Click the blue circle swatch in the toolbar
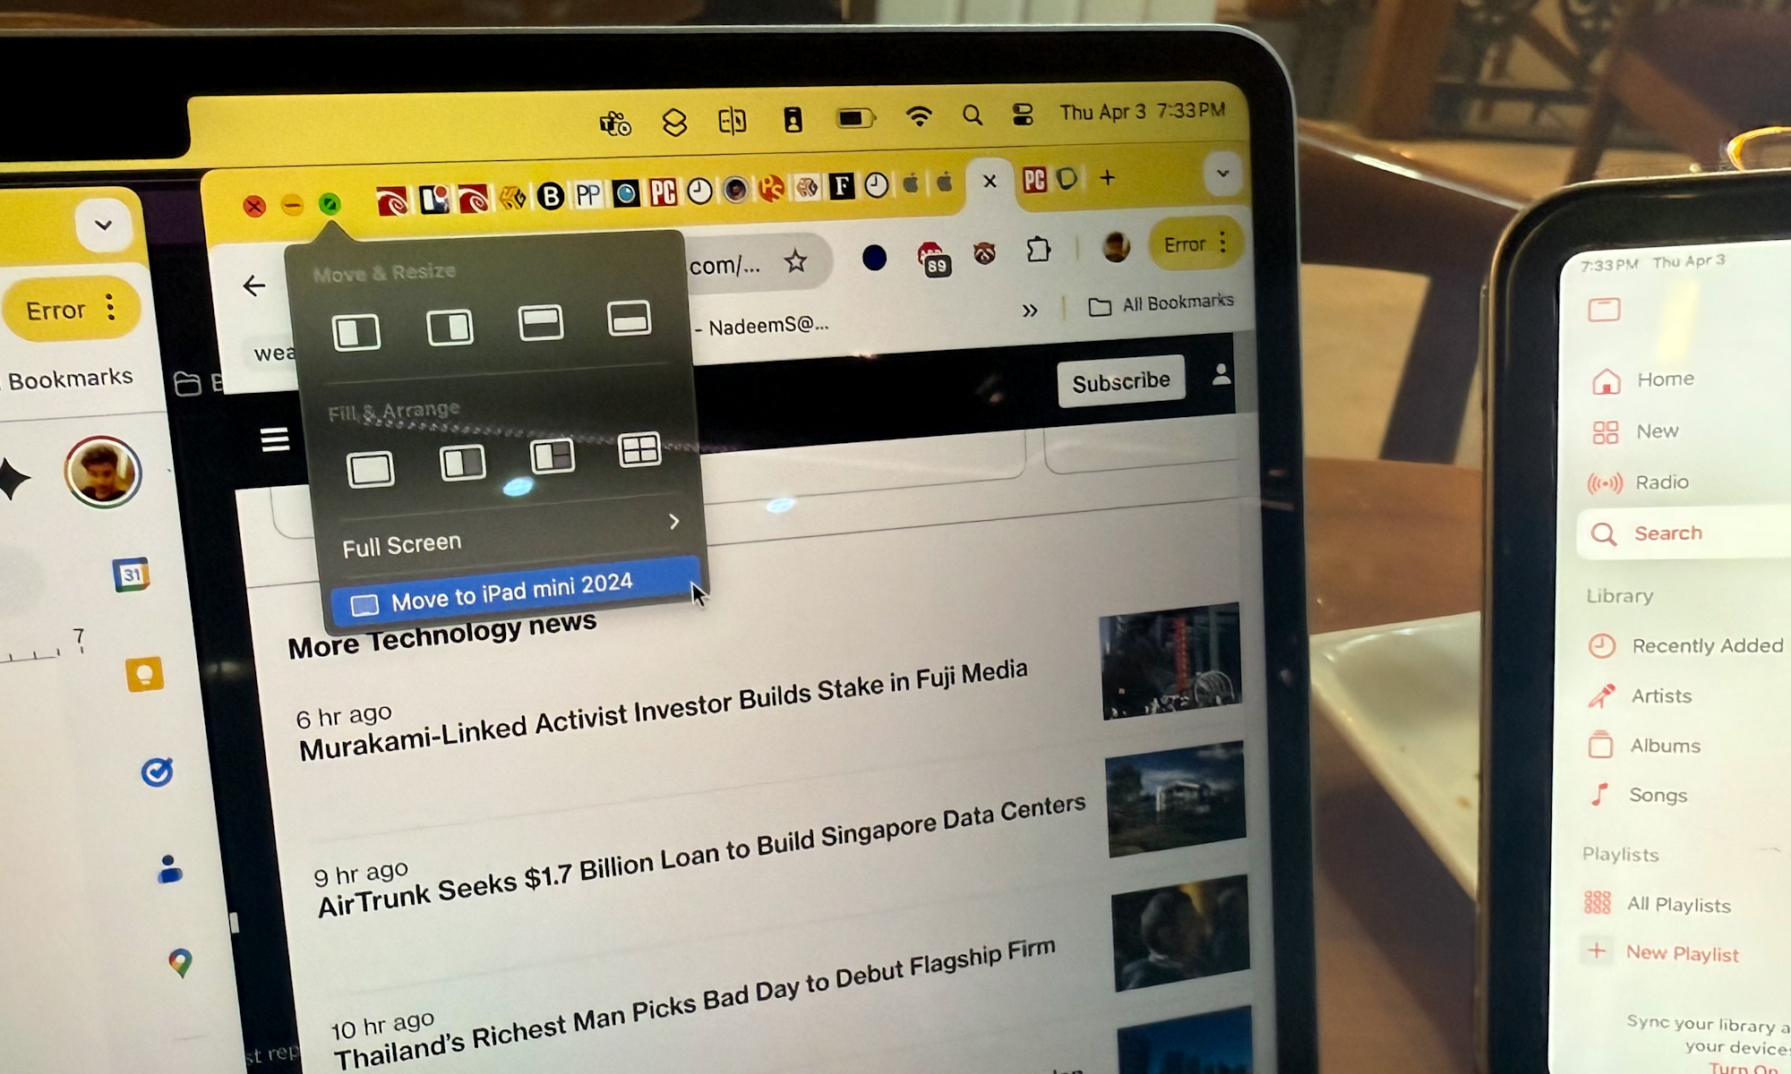Viewport: 1791px width, 1074px height. click(x=875, y=258)
